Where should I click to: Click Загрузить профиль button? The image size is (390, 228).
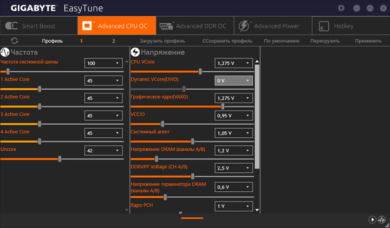pos(162,41)
